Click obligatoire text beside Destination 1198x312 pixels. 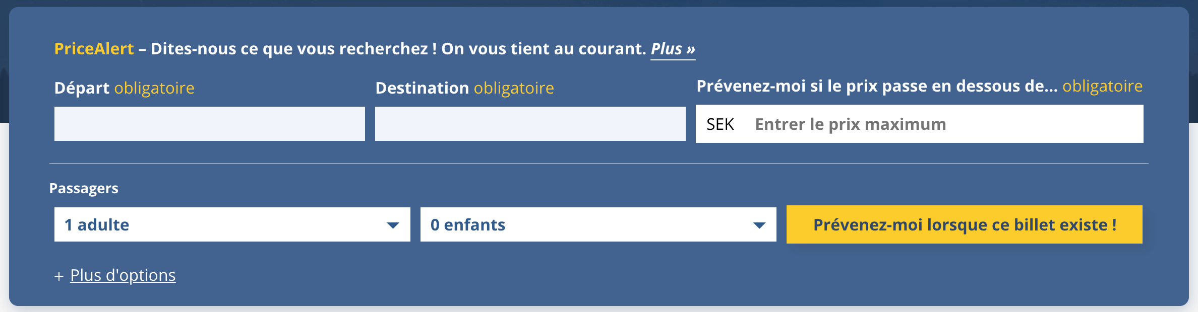point(514,88)
